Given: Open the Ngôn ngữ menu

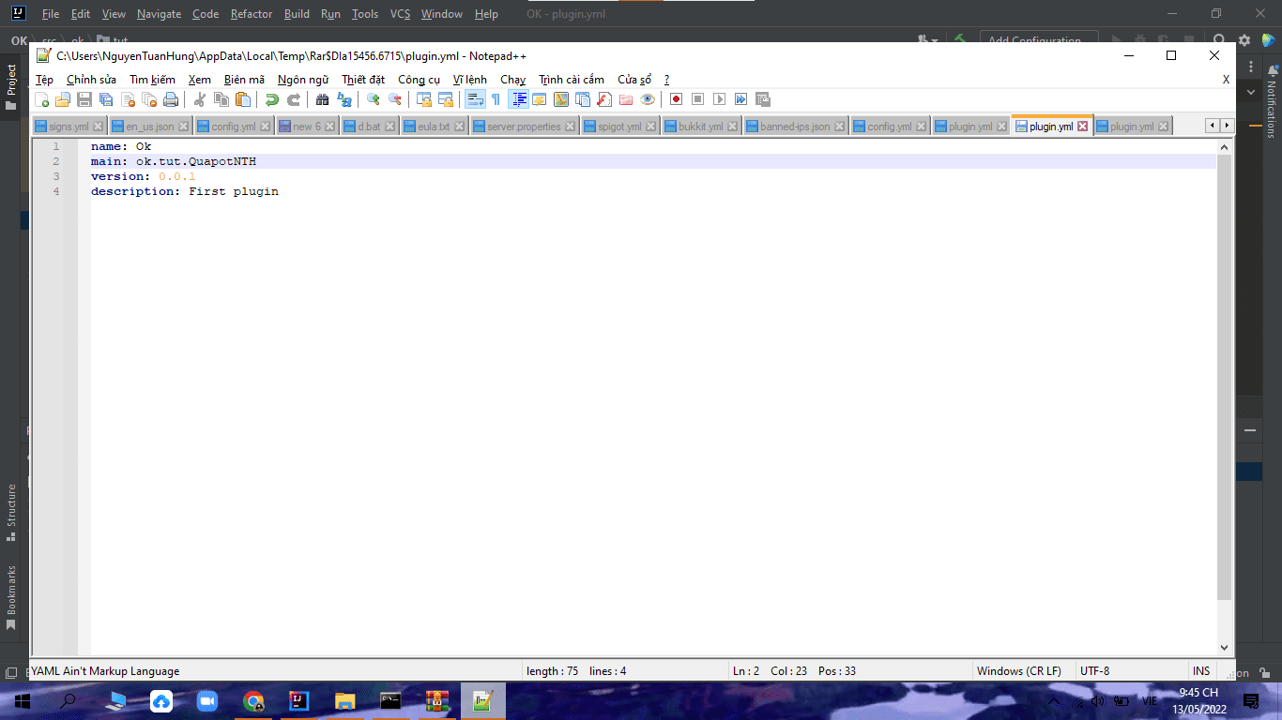Looking at the screenshot, I should (x=302, y=80).
